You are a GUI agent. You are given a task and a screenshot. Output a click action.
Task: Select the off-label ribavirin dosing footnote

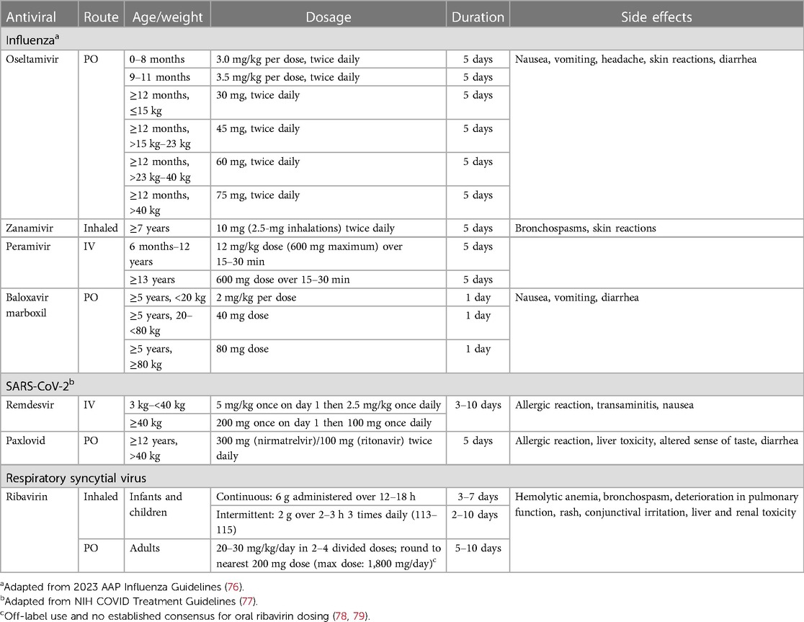click(184, 616)
